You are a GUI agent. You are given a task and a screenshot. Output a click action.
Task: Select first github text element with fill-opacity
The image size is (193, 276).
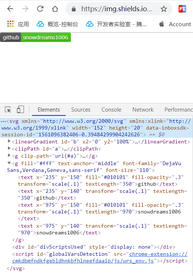point(100,181)
